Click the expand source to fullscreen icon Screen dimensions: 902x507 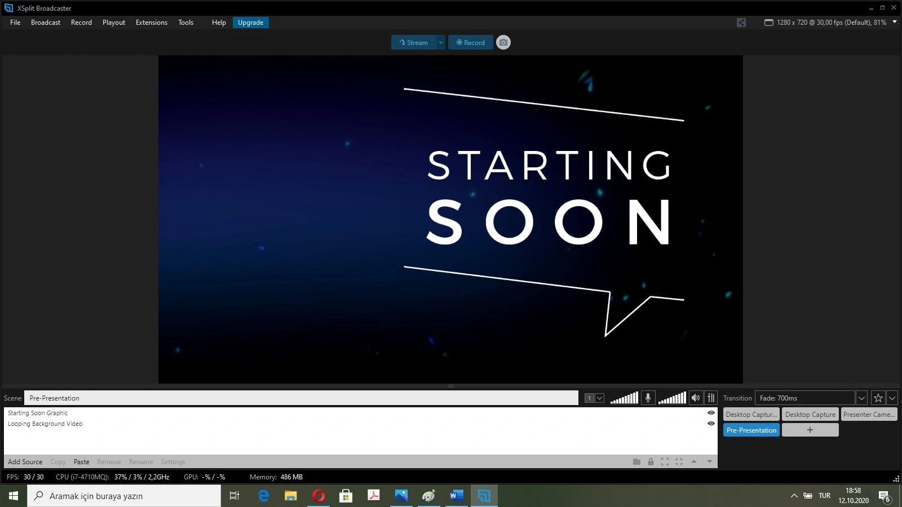coord(665,462)
